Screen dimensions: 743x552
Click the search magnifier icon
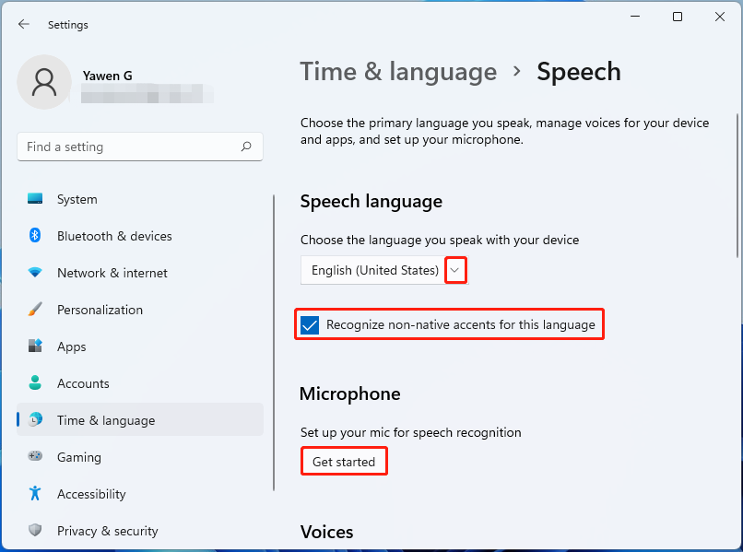246,147
